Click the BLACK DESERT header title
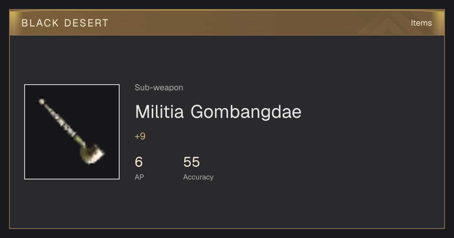The width and height of the screenshot is (454, 238). [x=65, y=23]
